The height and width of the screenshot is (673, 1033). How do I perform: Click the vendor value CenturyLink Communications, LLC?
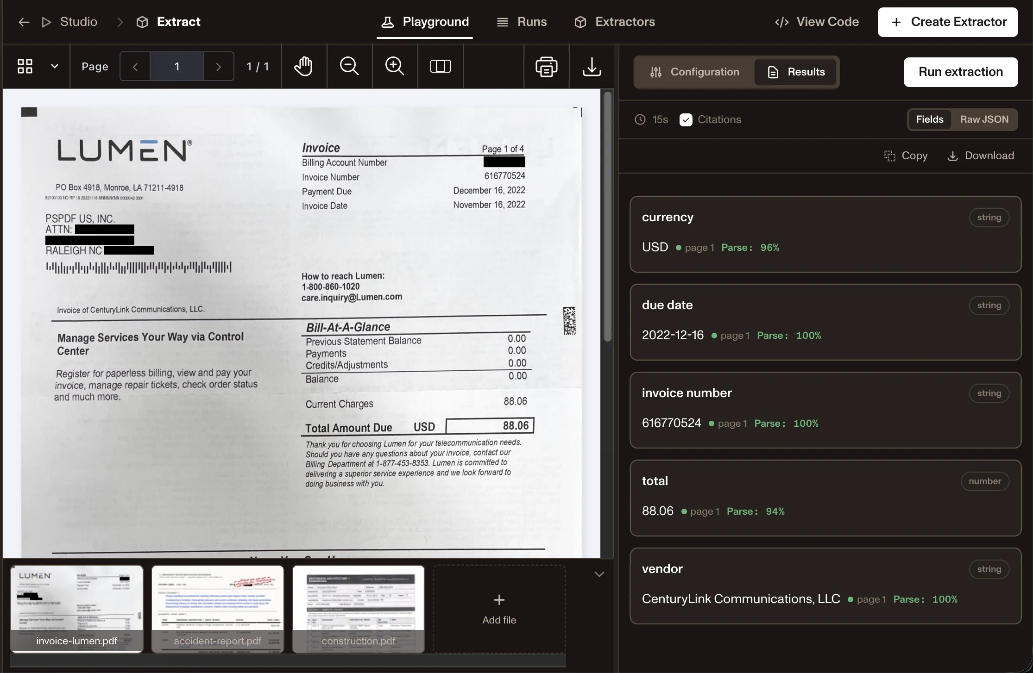(x=741, y=599)
